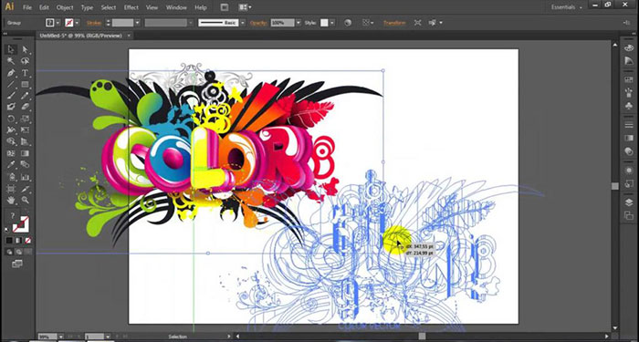Open the File menu
Viewport: 639px width, 342px height.
(26, 7)
